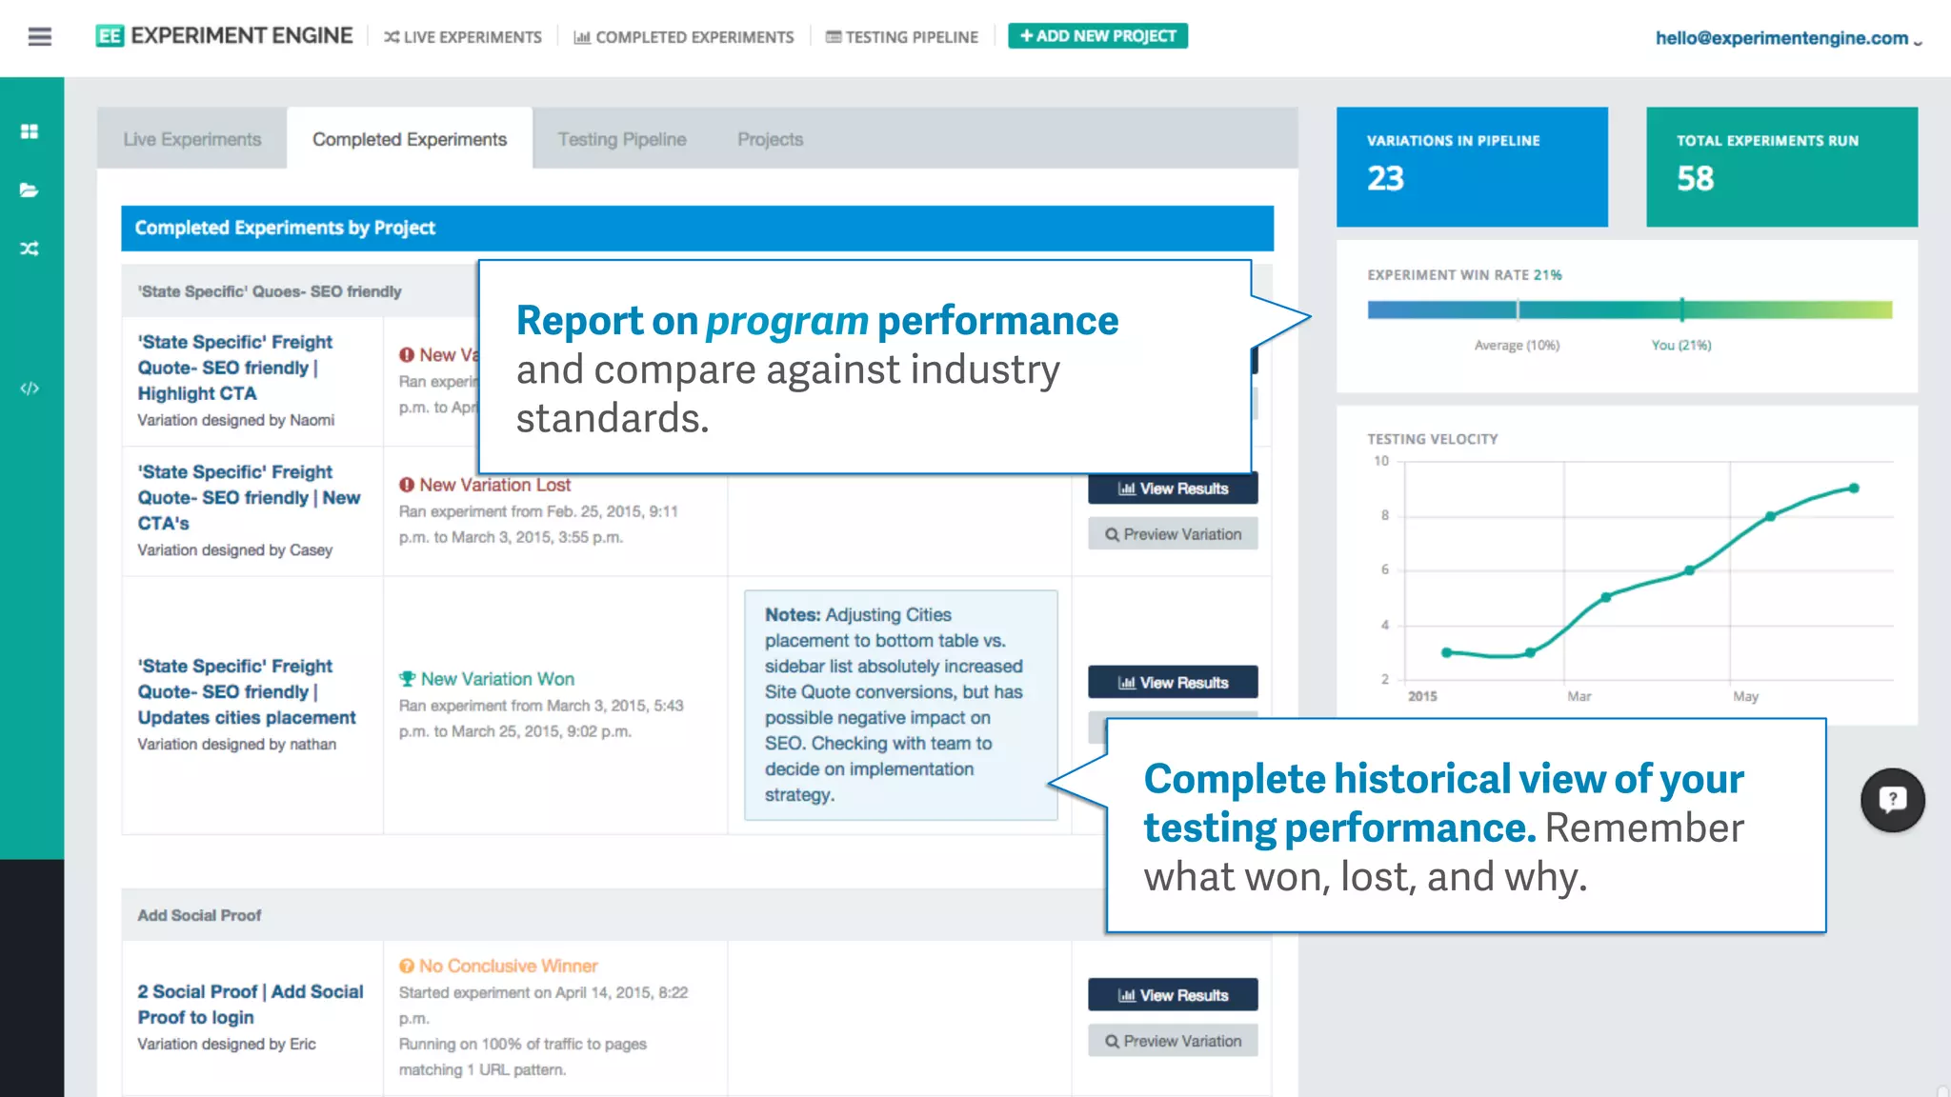Open 'State Specific' Freight Quote New CTA's link
Screen dimensions: 1951x1097
click(x=249, y=497)
